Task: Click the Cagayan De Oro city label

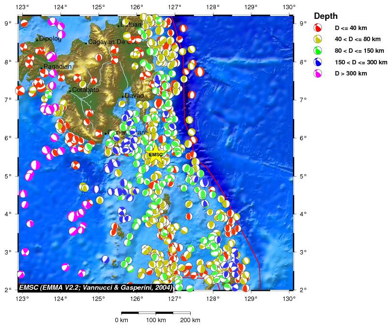Action: [113, 42]
